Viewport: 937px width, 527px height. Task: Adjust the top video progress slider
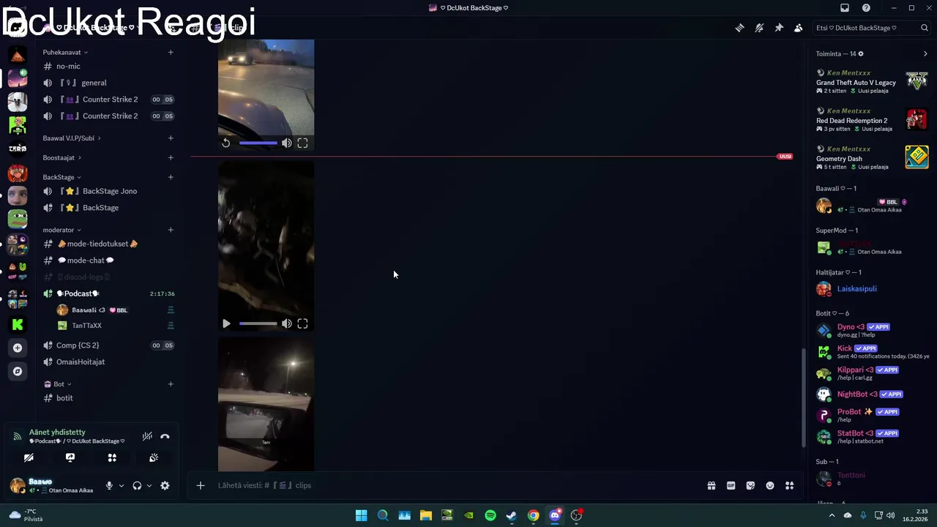coord(258,143)
